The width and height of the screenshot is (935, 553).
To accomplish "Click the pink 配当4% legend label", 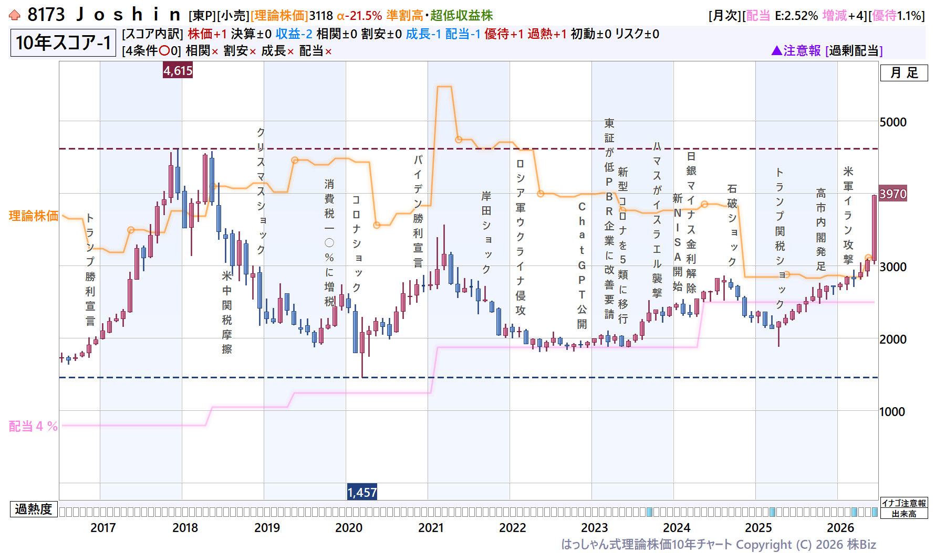I will 34,426.
